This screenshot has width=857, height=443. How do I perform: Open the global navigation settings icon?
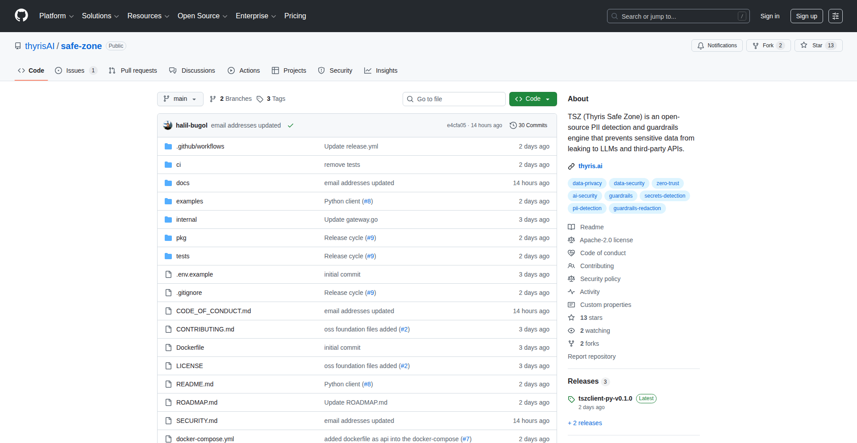(x=835, y=16)
